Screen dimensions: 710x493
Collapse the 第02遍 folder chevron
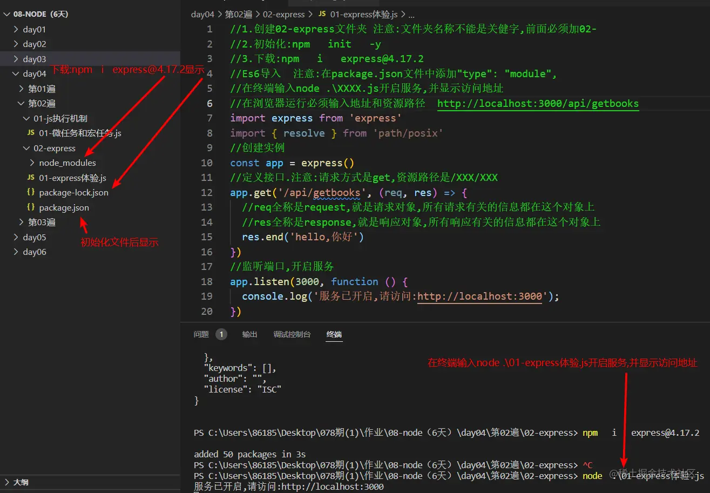[x=22, y=103]
